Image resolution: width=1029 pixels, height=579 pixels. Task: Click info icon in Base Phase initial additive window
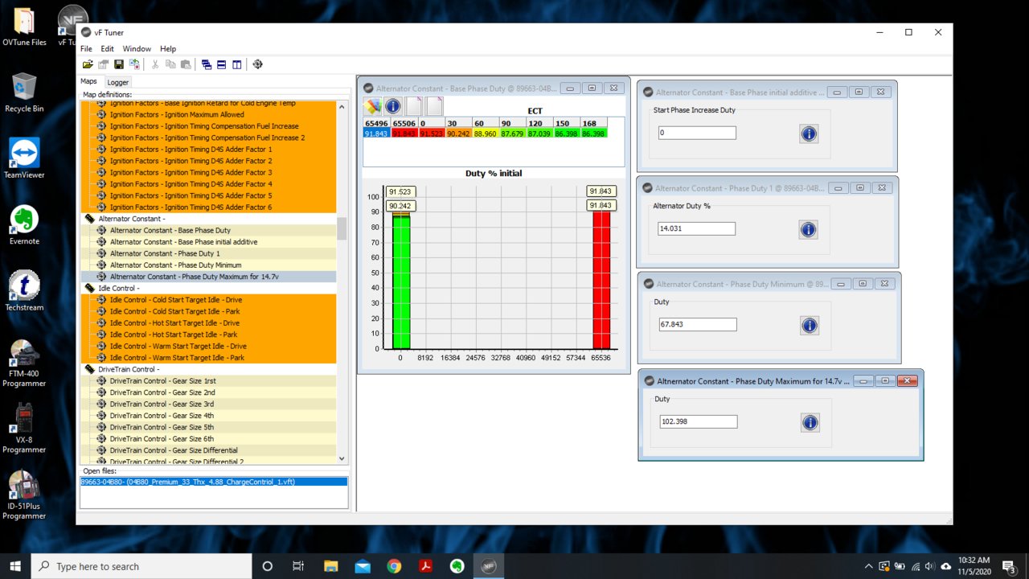point(810,133)
